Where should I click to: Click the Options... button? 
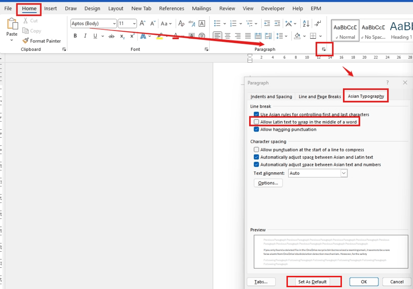pos(268,183)
